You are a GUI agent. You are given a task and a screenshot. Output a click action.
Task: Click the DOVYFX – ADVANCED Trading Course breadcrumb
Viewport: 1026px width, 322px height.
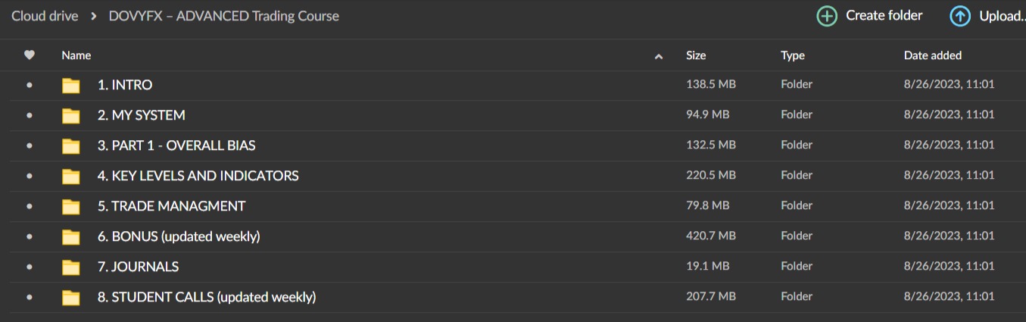click(x=224, y=16)
